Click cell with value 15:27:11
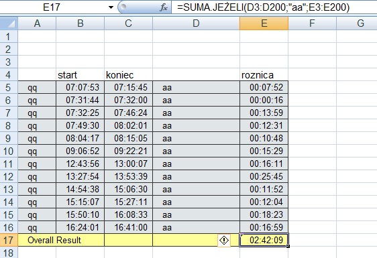This screenshot has height=258, width=377. (128, 202)
